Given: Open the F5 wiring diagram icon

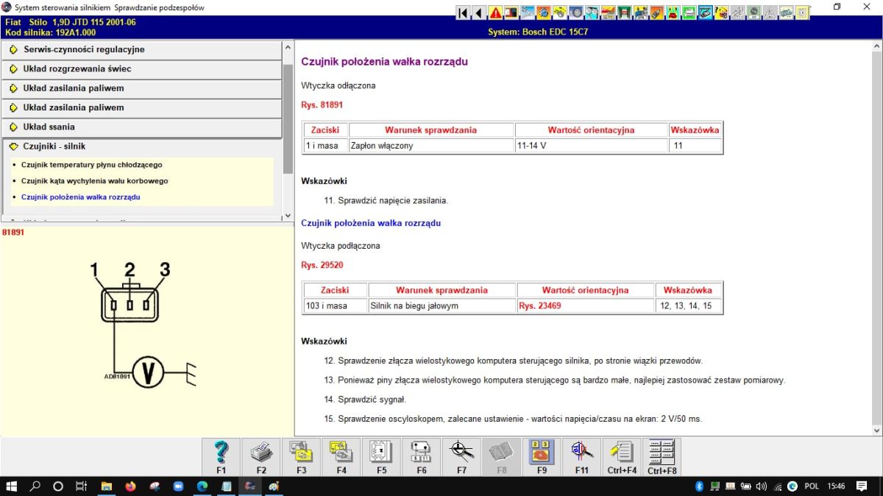Looking at the screenshot, I should click(381, 456).
